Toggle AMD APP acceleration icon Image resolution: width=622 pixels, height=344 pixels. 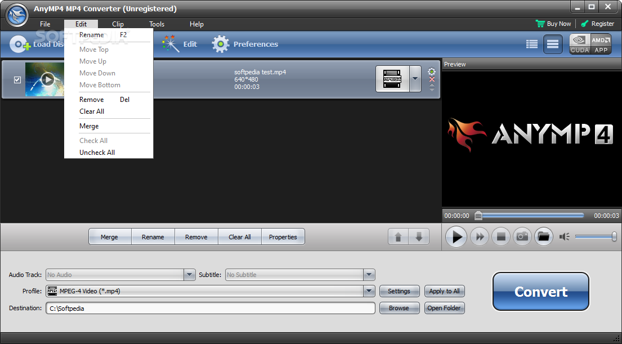point(601,44)
